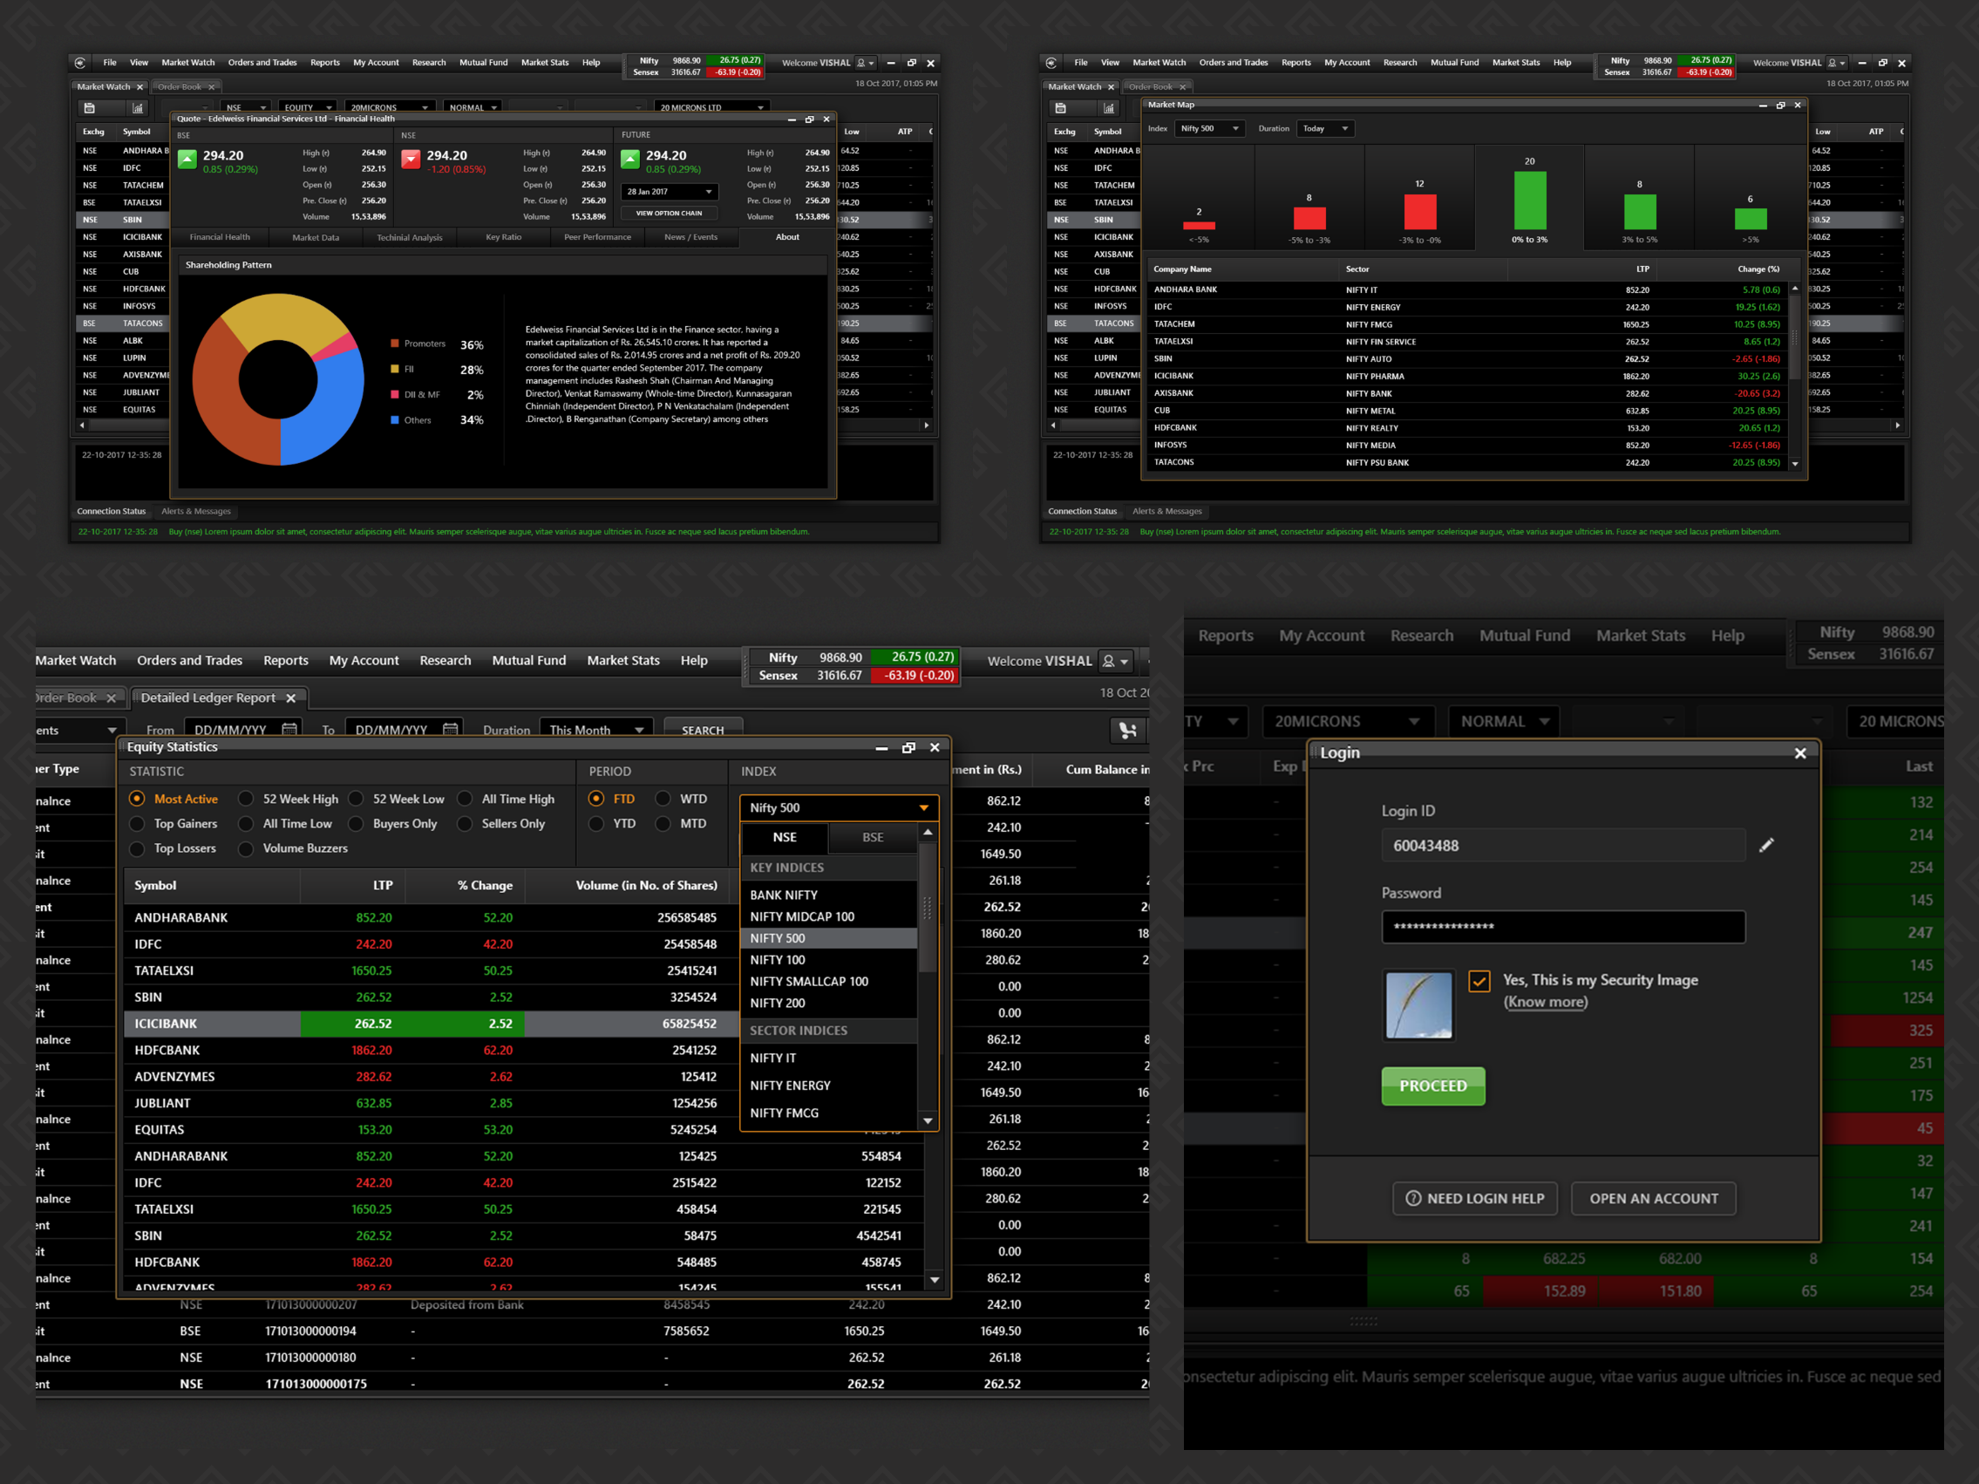Select the 52 Week High radio button

click(x=245, y=799)
